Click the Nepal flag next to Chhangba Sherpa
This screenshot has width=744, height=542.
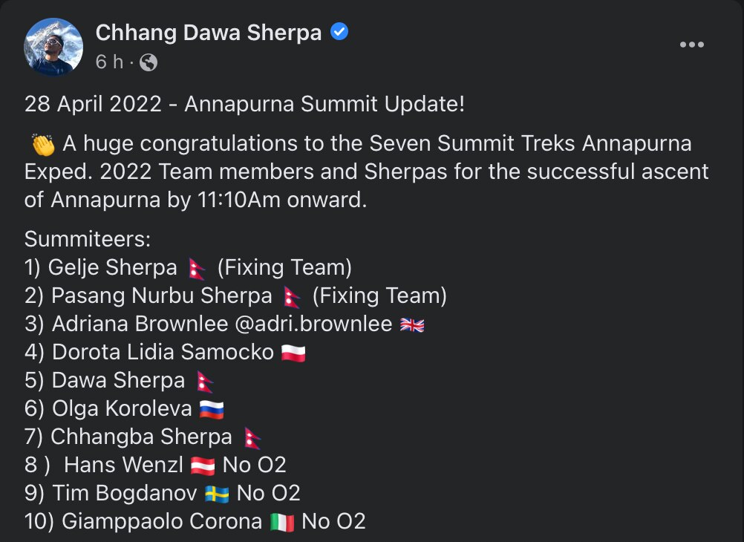[252, 437]
